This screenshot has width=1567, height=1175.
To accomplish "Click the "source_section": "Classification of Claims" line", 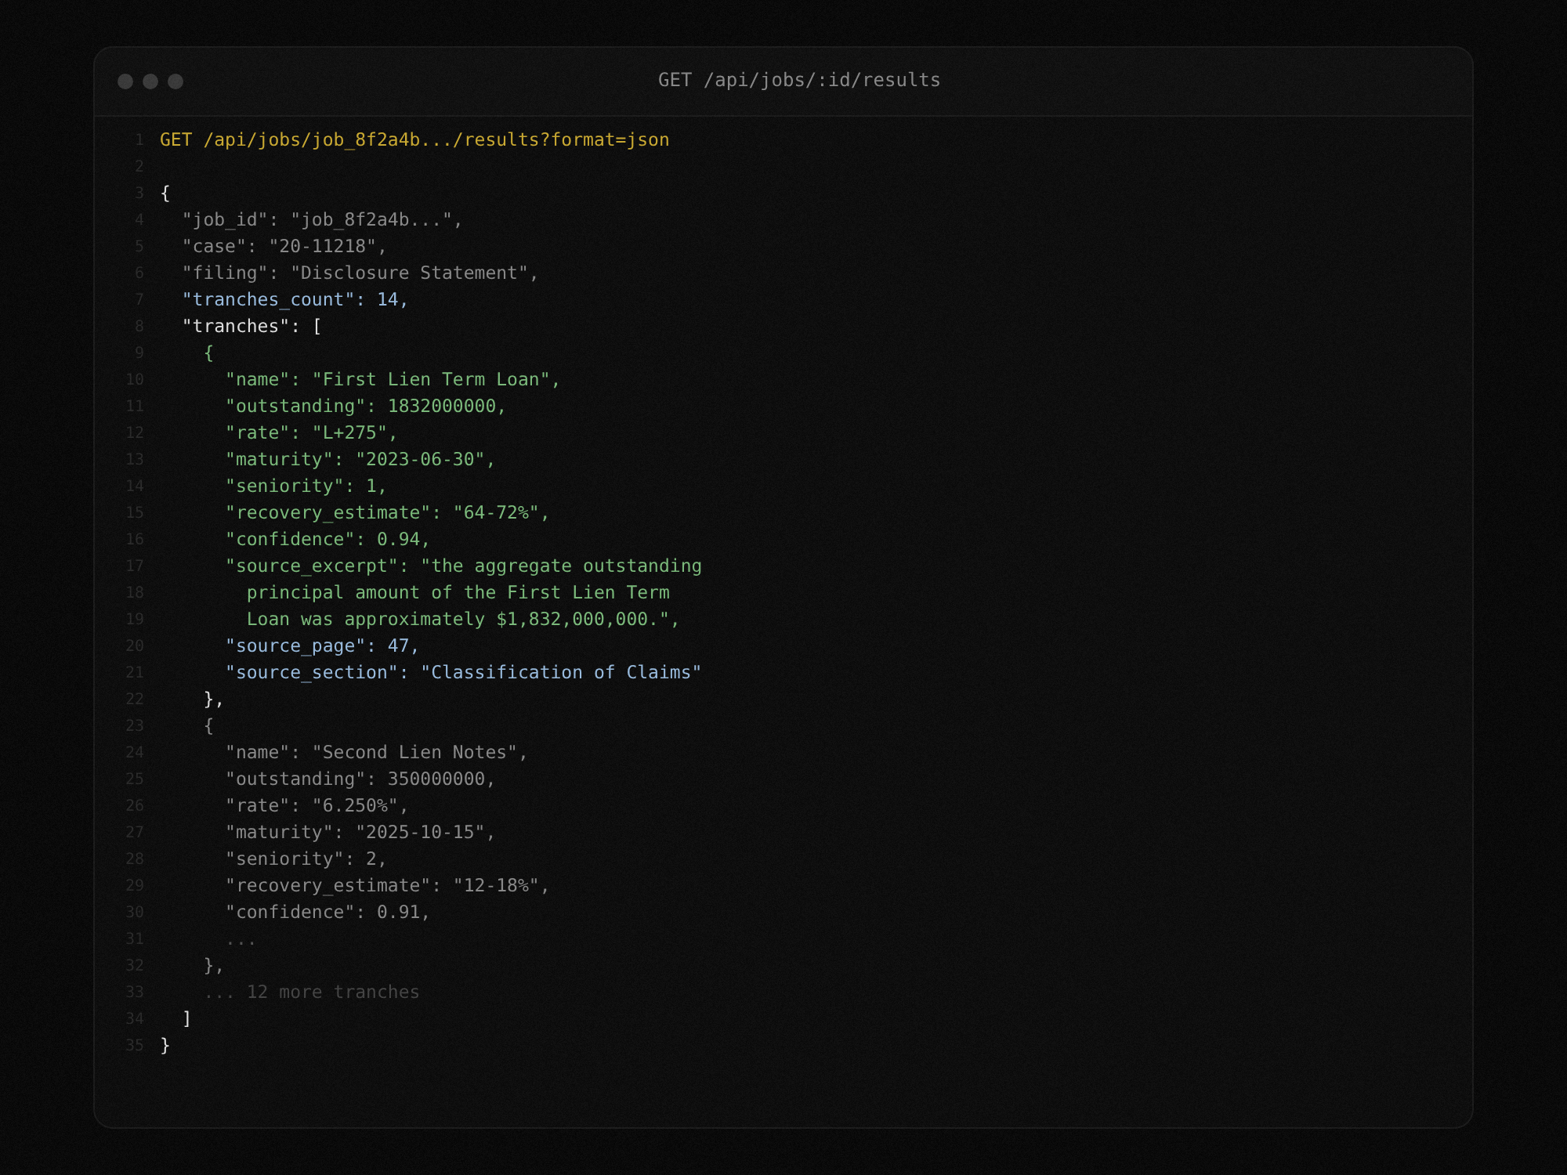I will coord(464,672).
